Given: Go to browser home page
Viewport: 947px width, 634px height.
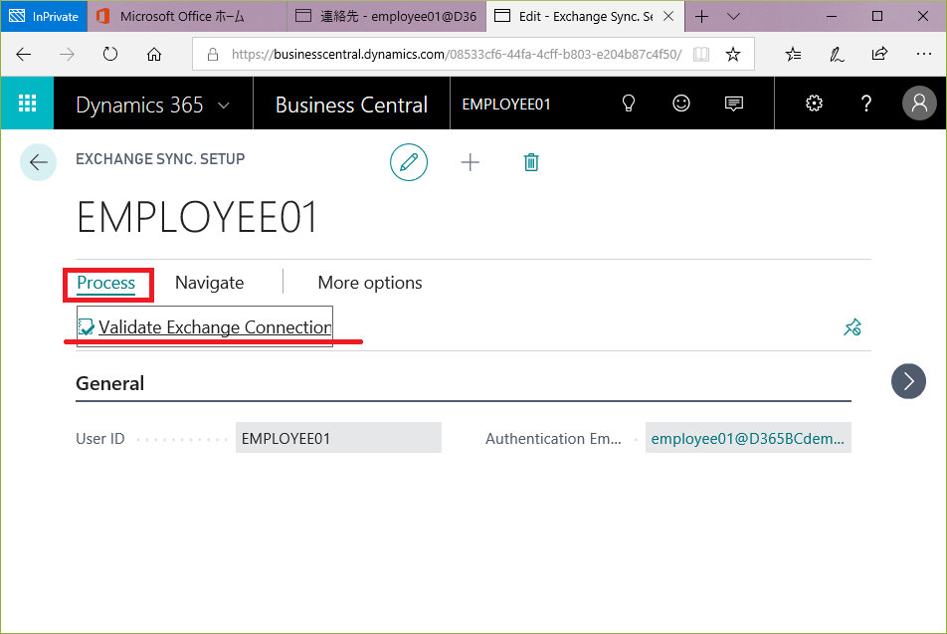Looking at the screenshot, I should click(x=154, y=55).
